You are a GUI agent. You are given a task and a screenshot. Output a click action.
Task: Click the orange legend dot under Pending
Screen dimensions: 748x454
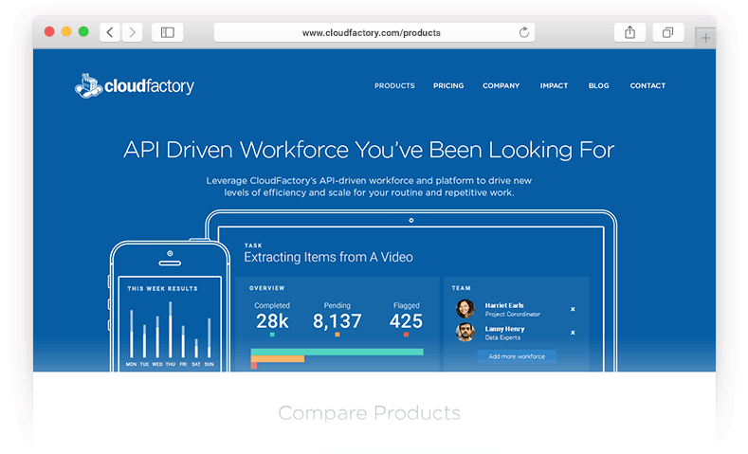point(337,335)
